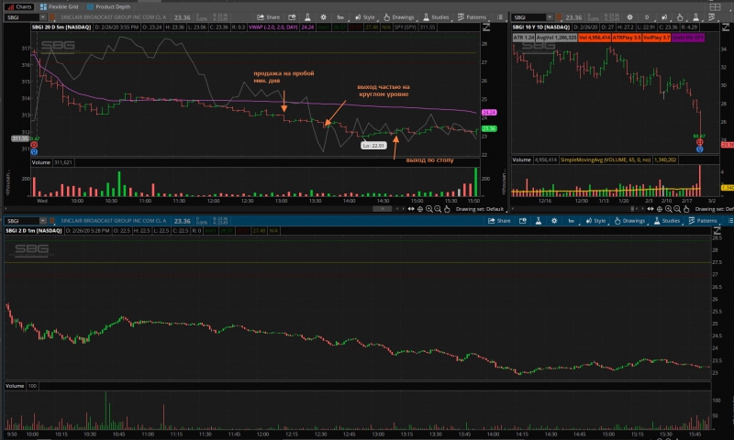734x440 pixels.
Task: Open Drawings menu in 1m chart toolbar
Action: coord(629,221)
